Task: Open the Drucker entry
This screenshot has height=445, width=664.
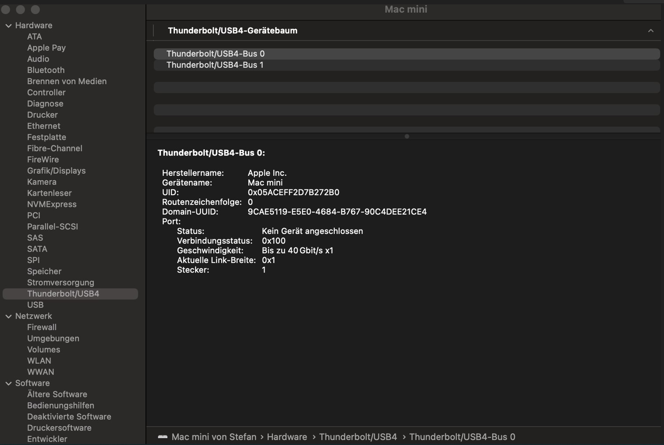Action: pos(42,115)
